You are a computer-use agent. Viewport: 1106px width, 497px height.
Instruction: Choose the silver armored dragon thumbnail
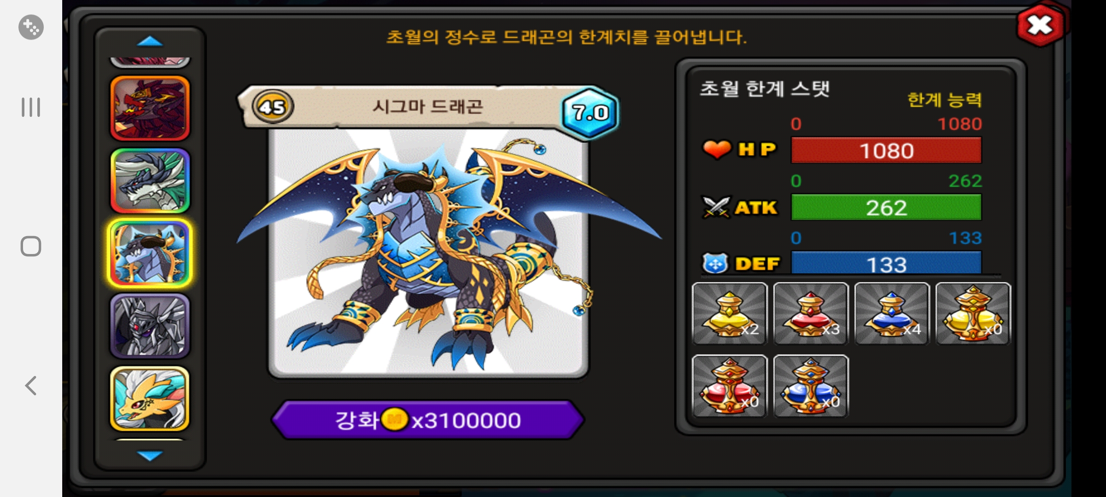click(150, 326)
